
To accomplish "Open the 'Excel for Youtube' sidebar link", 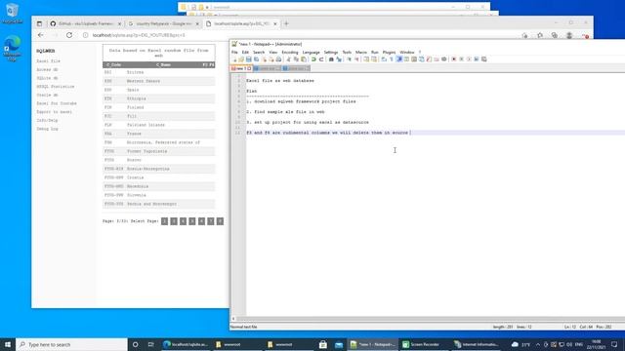I will 57,103.
